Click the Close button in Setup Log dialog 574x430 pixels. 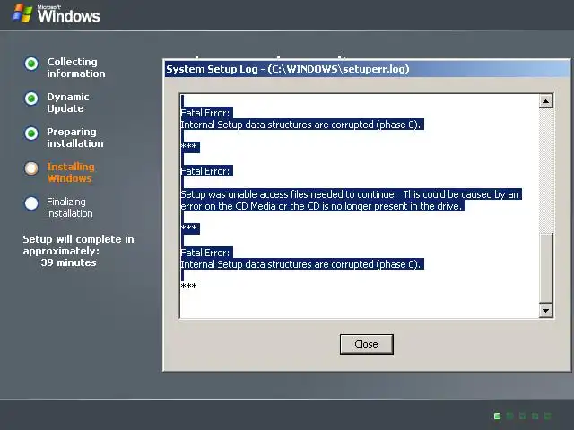point(367,344)
